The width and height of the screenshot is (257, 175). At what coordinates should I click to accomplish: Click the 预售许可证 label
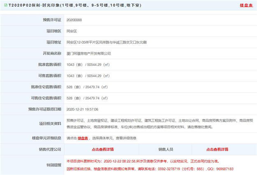click(52, 20)
